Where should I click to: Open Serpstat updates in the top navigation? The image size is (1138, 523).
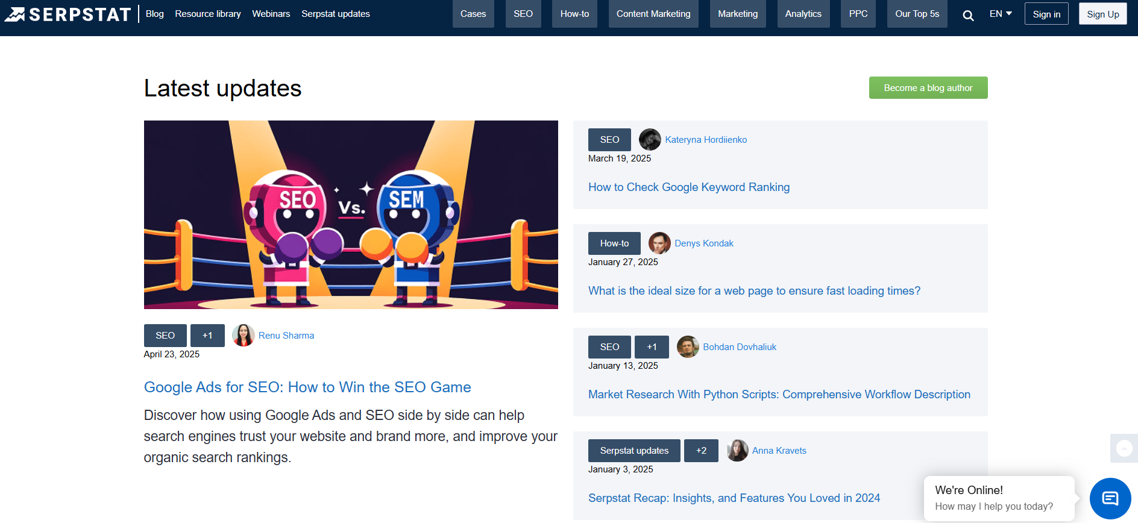(x=336, y=14)
